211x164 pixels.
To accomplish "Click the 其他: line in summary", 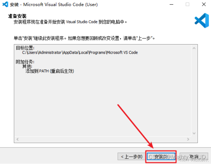I will [x=27, y=67].
